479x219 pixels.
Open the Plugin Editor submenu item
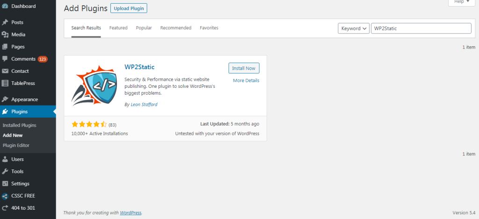(16, 146)
